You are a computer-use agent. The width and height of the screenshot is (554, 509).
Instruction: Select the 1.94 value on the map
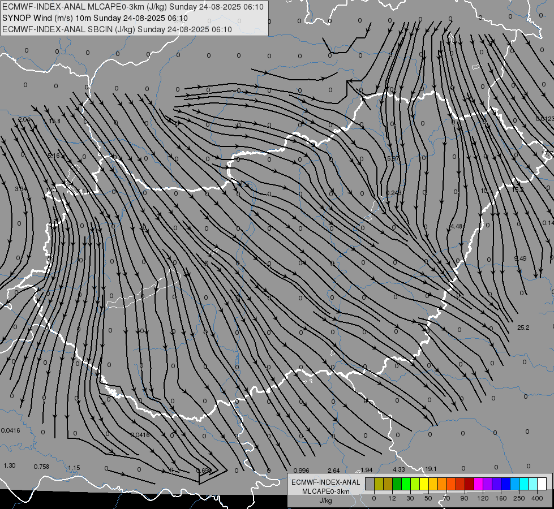[x=367, y=470]
